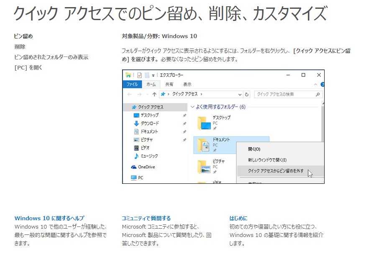Switch to the 表示 ribbon tab
Image resolution: width=366 pixels, height=260 pixels.
(x=187, y=84)
